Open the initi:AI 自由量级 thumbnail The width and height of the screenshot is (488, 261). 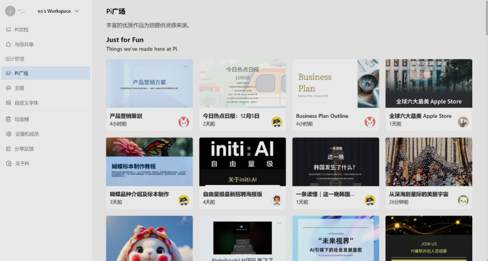pyautogui.click(x=242, y=162)
